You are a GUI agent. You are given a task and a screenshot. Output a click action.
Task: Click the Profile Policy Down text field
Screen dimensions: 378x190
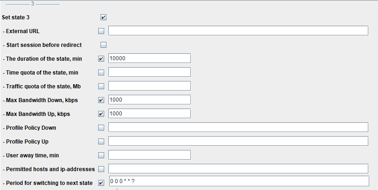click(x=238, y=127)
